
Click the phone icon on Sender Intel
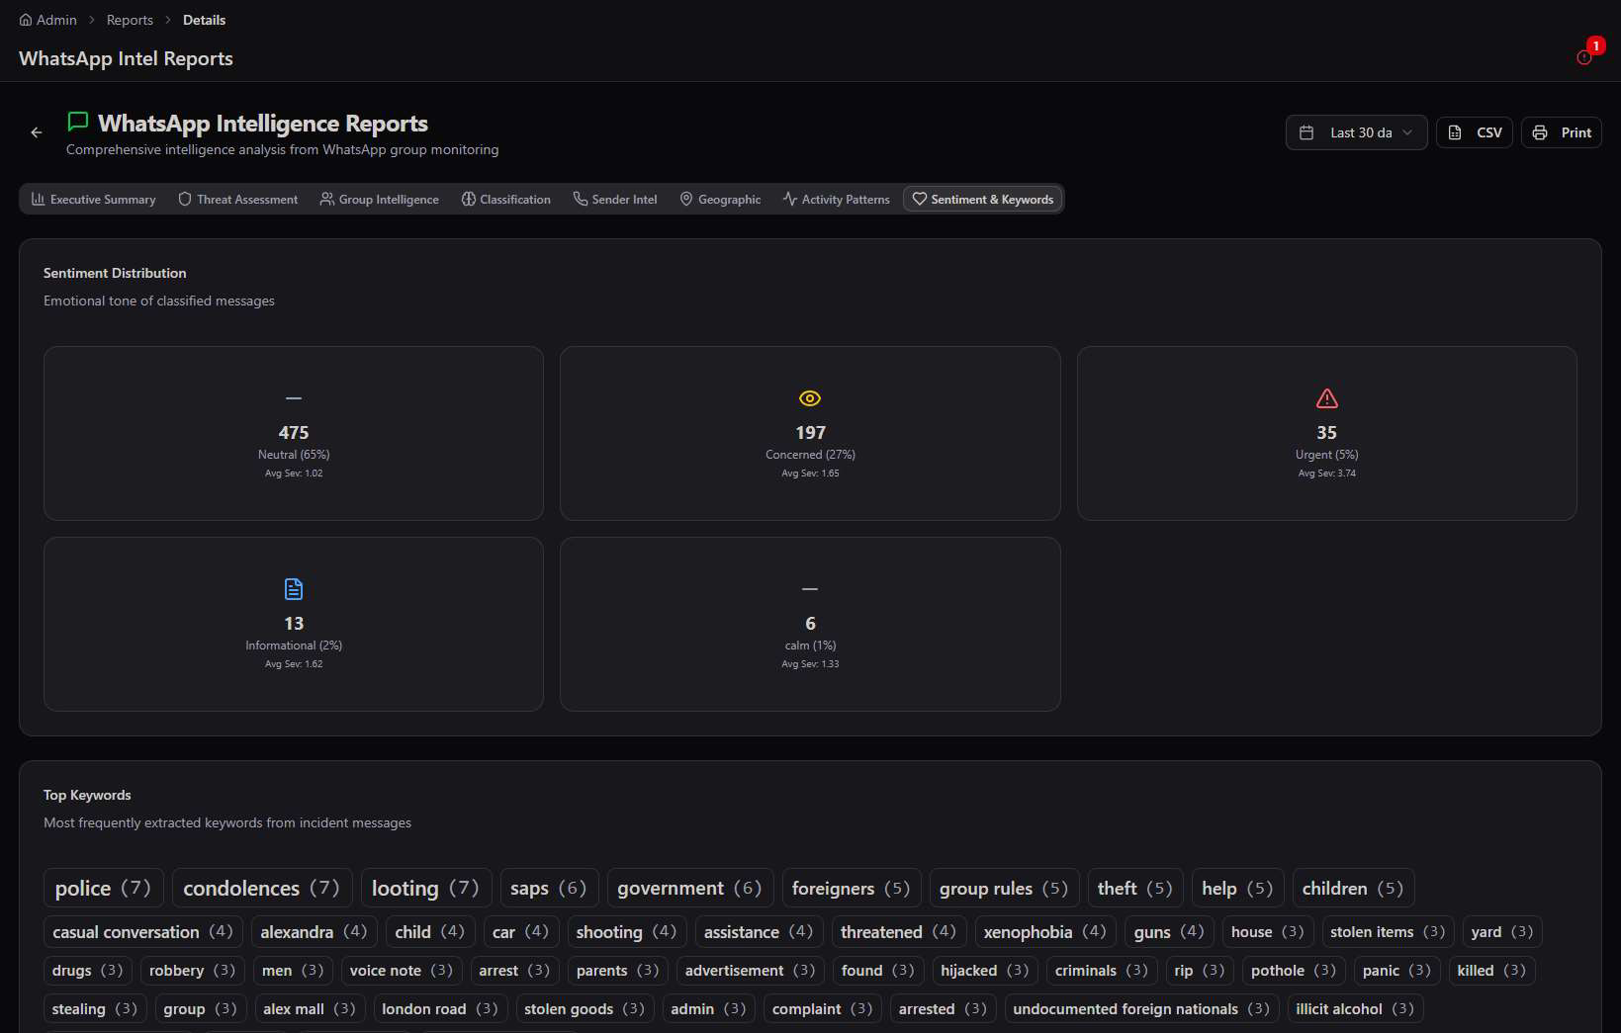click(581, 199)
